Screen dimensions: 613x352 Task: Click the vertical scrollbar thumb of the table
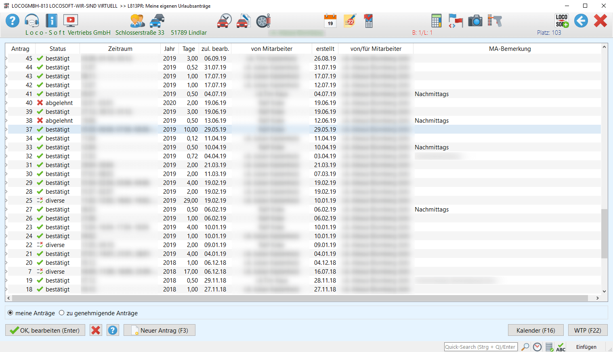(x=604, y=233)
